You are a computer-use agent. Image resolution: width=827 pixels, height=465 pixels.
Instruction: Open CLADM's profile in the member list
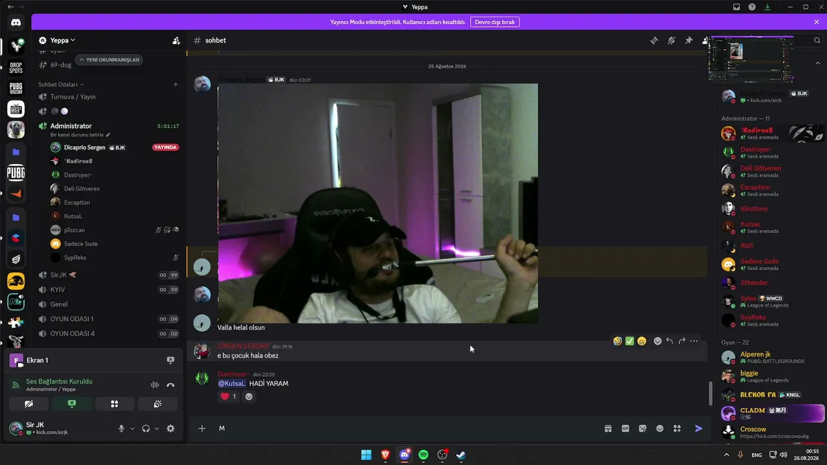tap(773, 413)
